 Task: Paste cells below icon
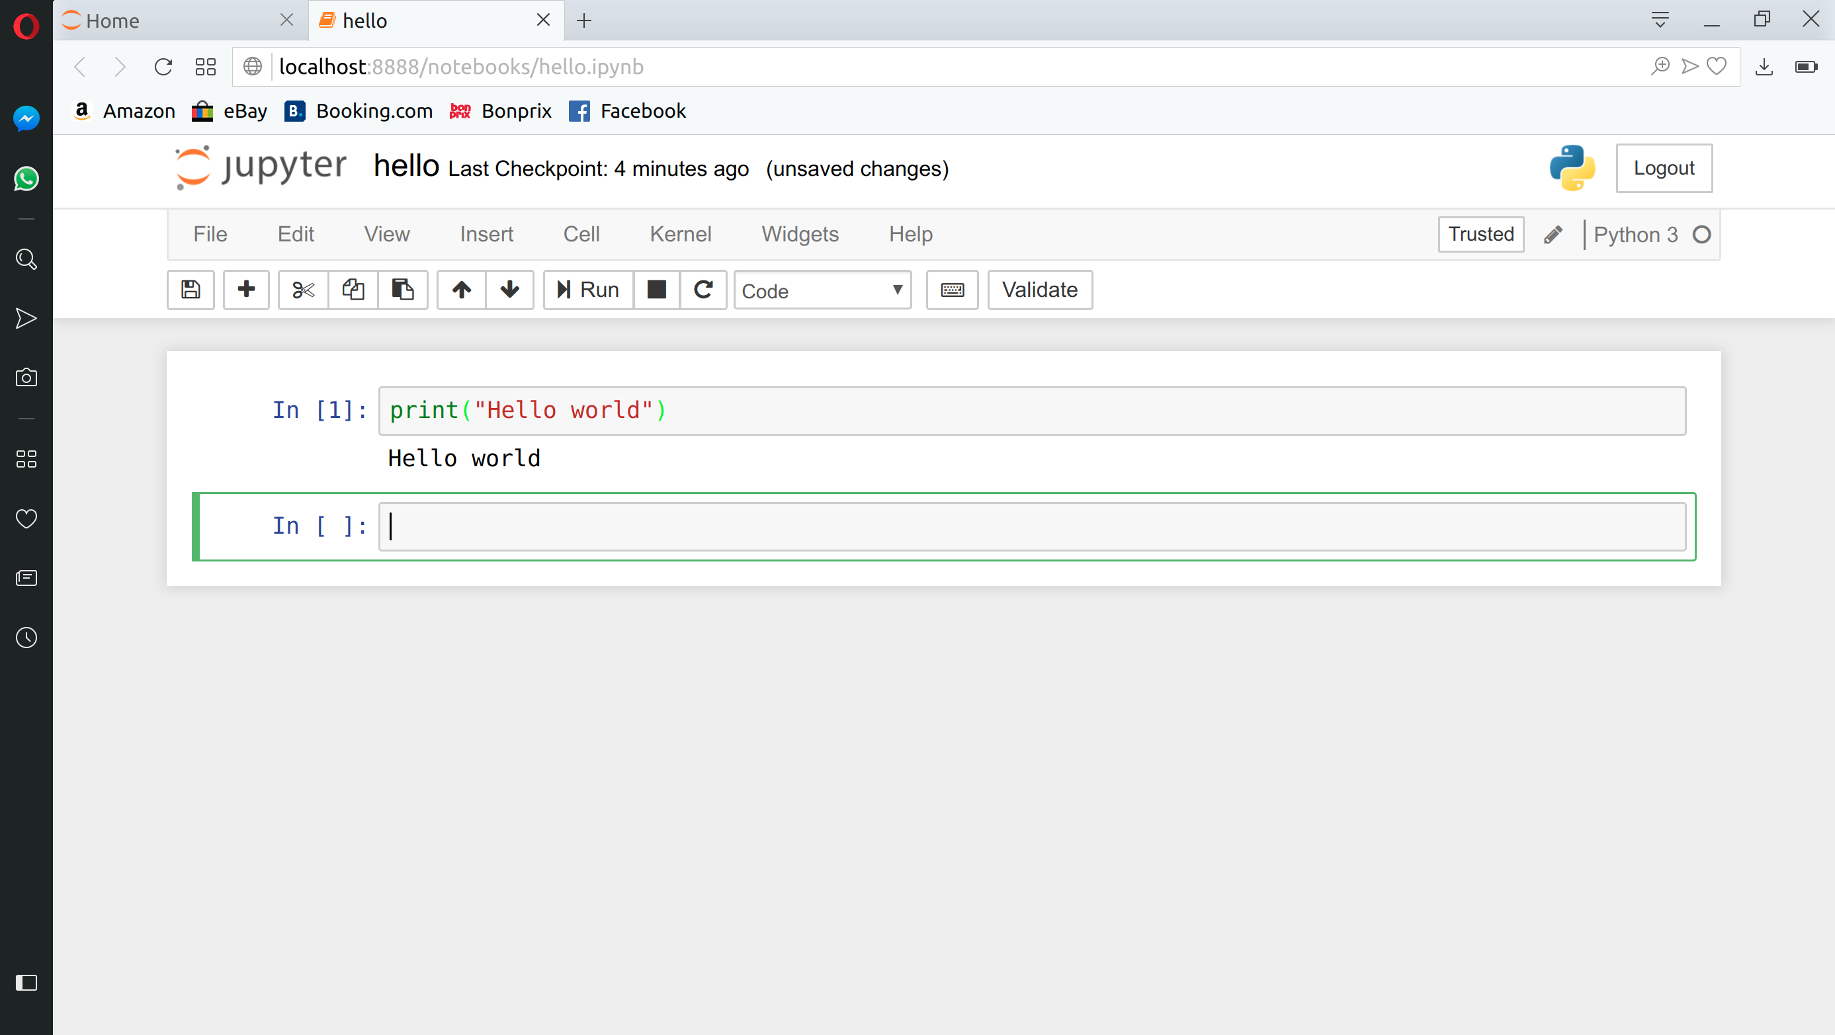(402, 290)
